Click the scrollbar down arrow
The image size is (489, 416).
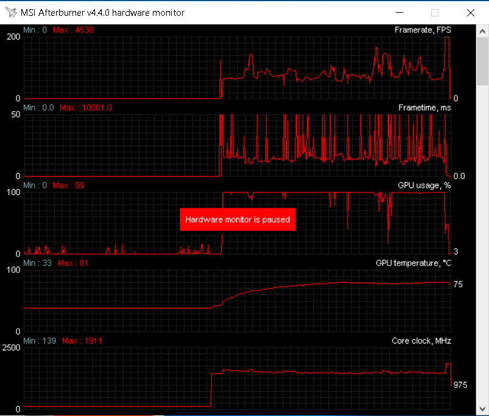click(x=482, y=409)
